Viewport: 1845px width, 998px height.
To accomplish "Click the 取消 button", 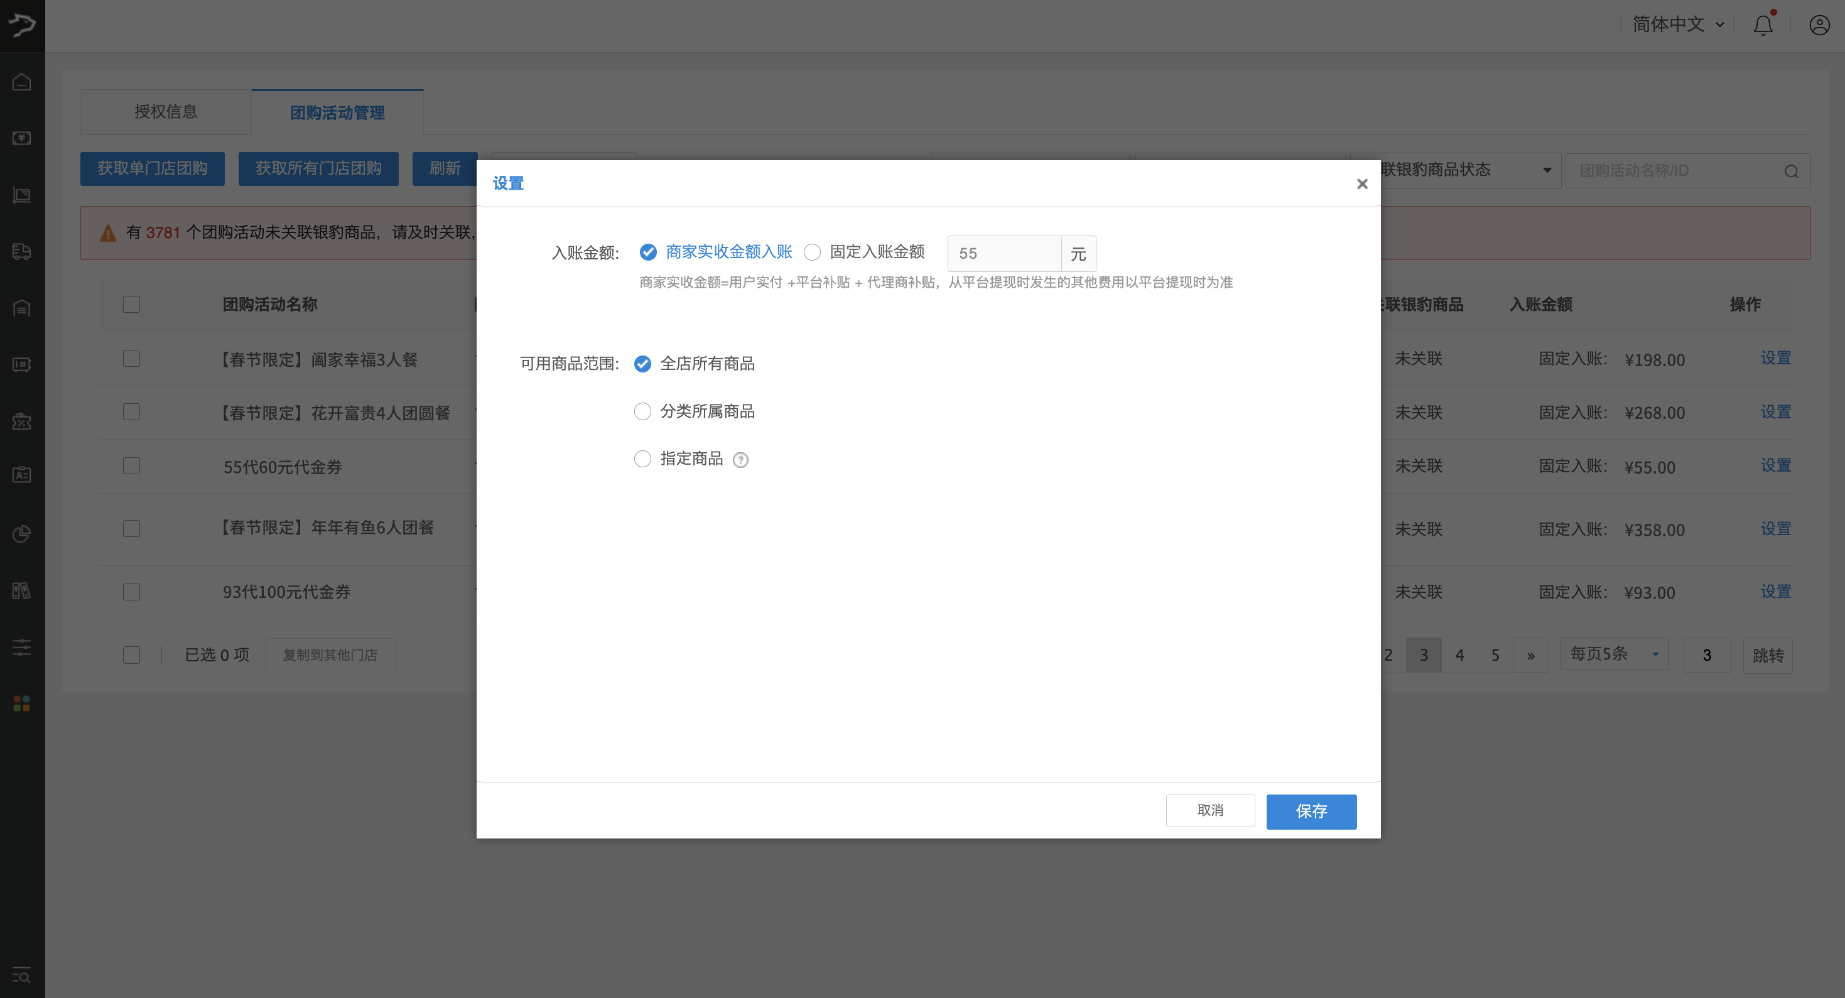I will (1209, 810).
